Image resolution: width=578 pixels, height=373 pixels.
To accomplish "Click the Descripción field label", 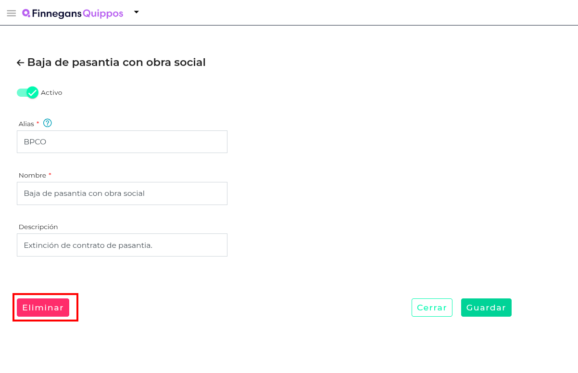I will click(x=38, y=227).
